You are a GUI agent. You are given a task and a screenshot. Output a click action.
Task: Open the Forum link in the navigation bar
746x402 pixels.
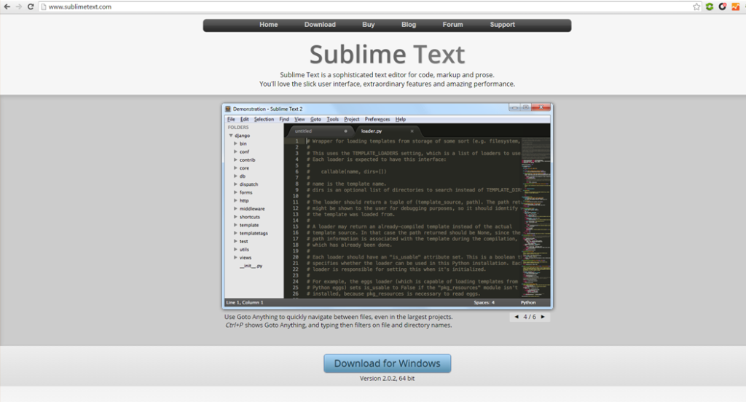coord(452,25)
